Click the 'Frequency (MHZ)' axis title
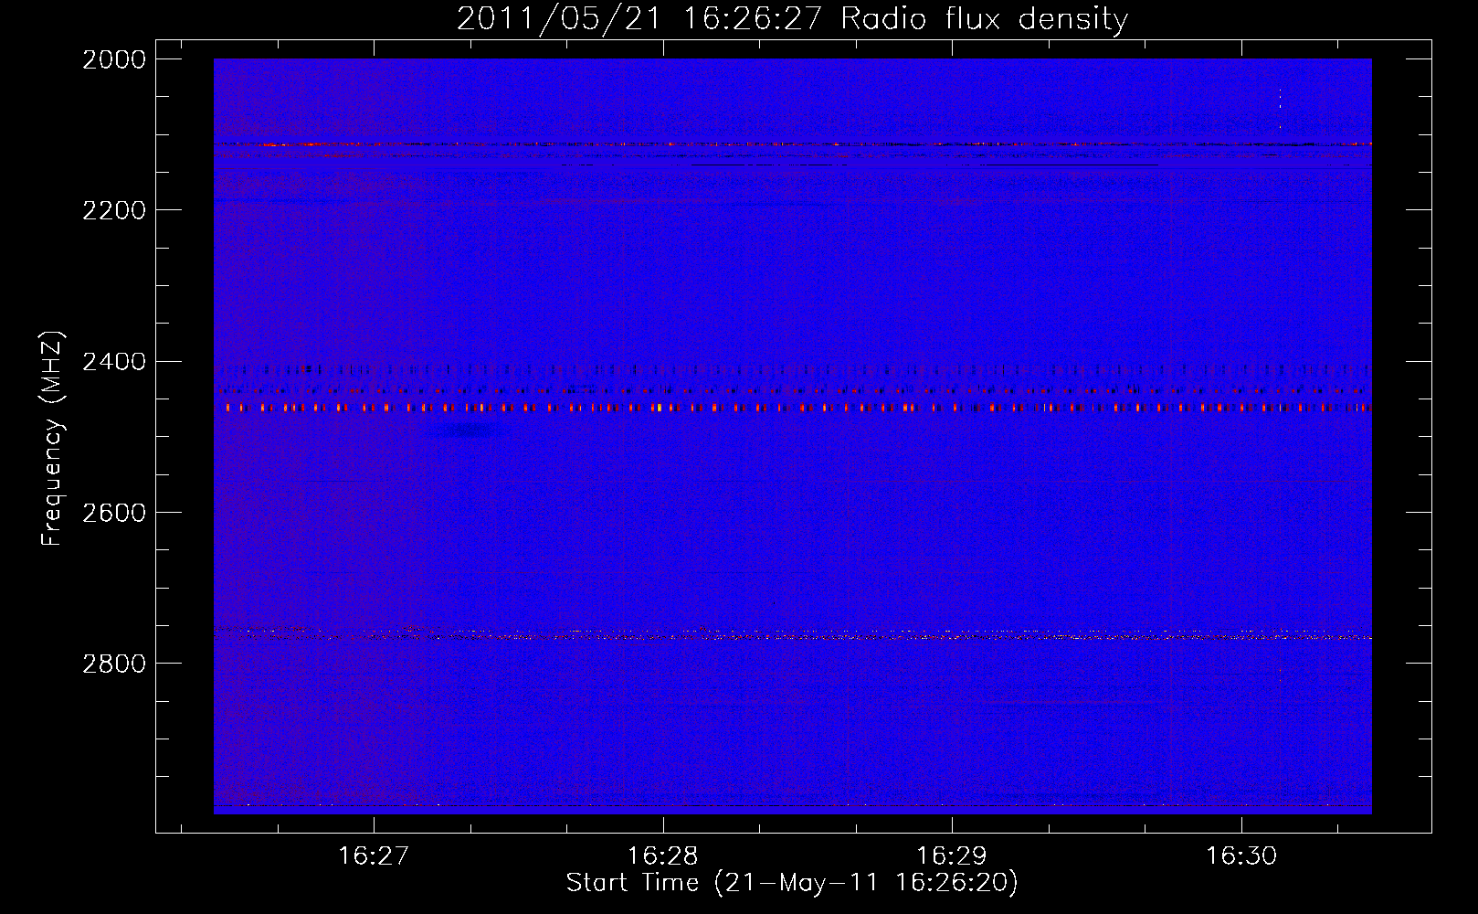1478x914 pixels. point(53,439)
